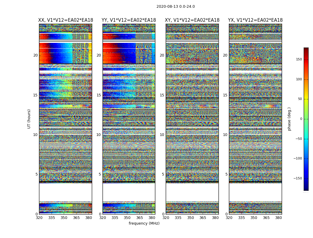Click the 320 frequency tick under YY panel

tap(103, 218)
